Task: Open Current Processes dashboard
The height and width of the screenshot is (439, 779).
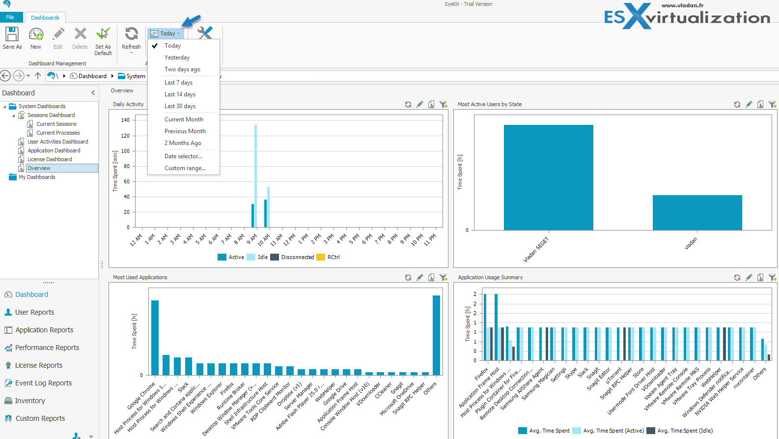Action: coord(58,133)
